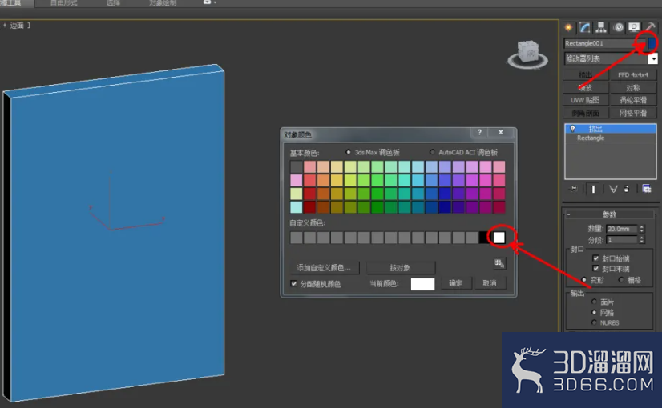Select the 3ds Max 调色板 radio button
Viewport: 662px width, 408px height.
click(349, 152)
